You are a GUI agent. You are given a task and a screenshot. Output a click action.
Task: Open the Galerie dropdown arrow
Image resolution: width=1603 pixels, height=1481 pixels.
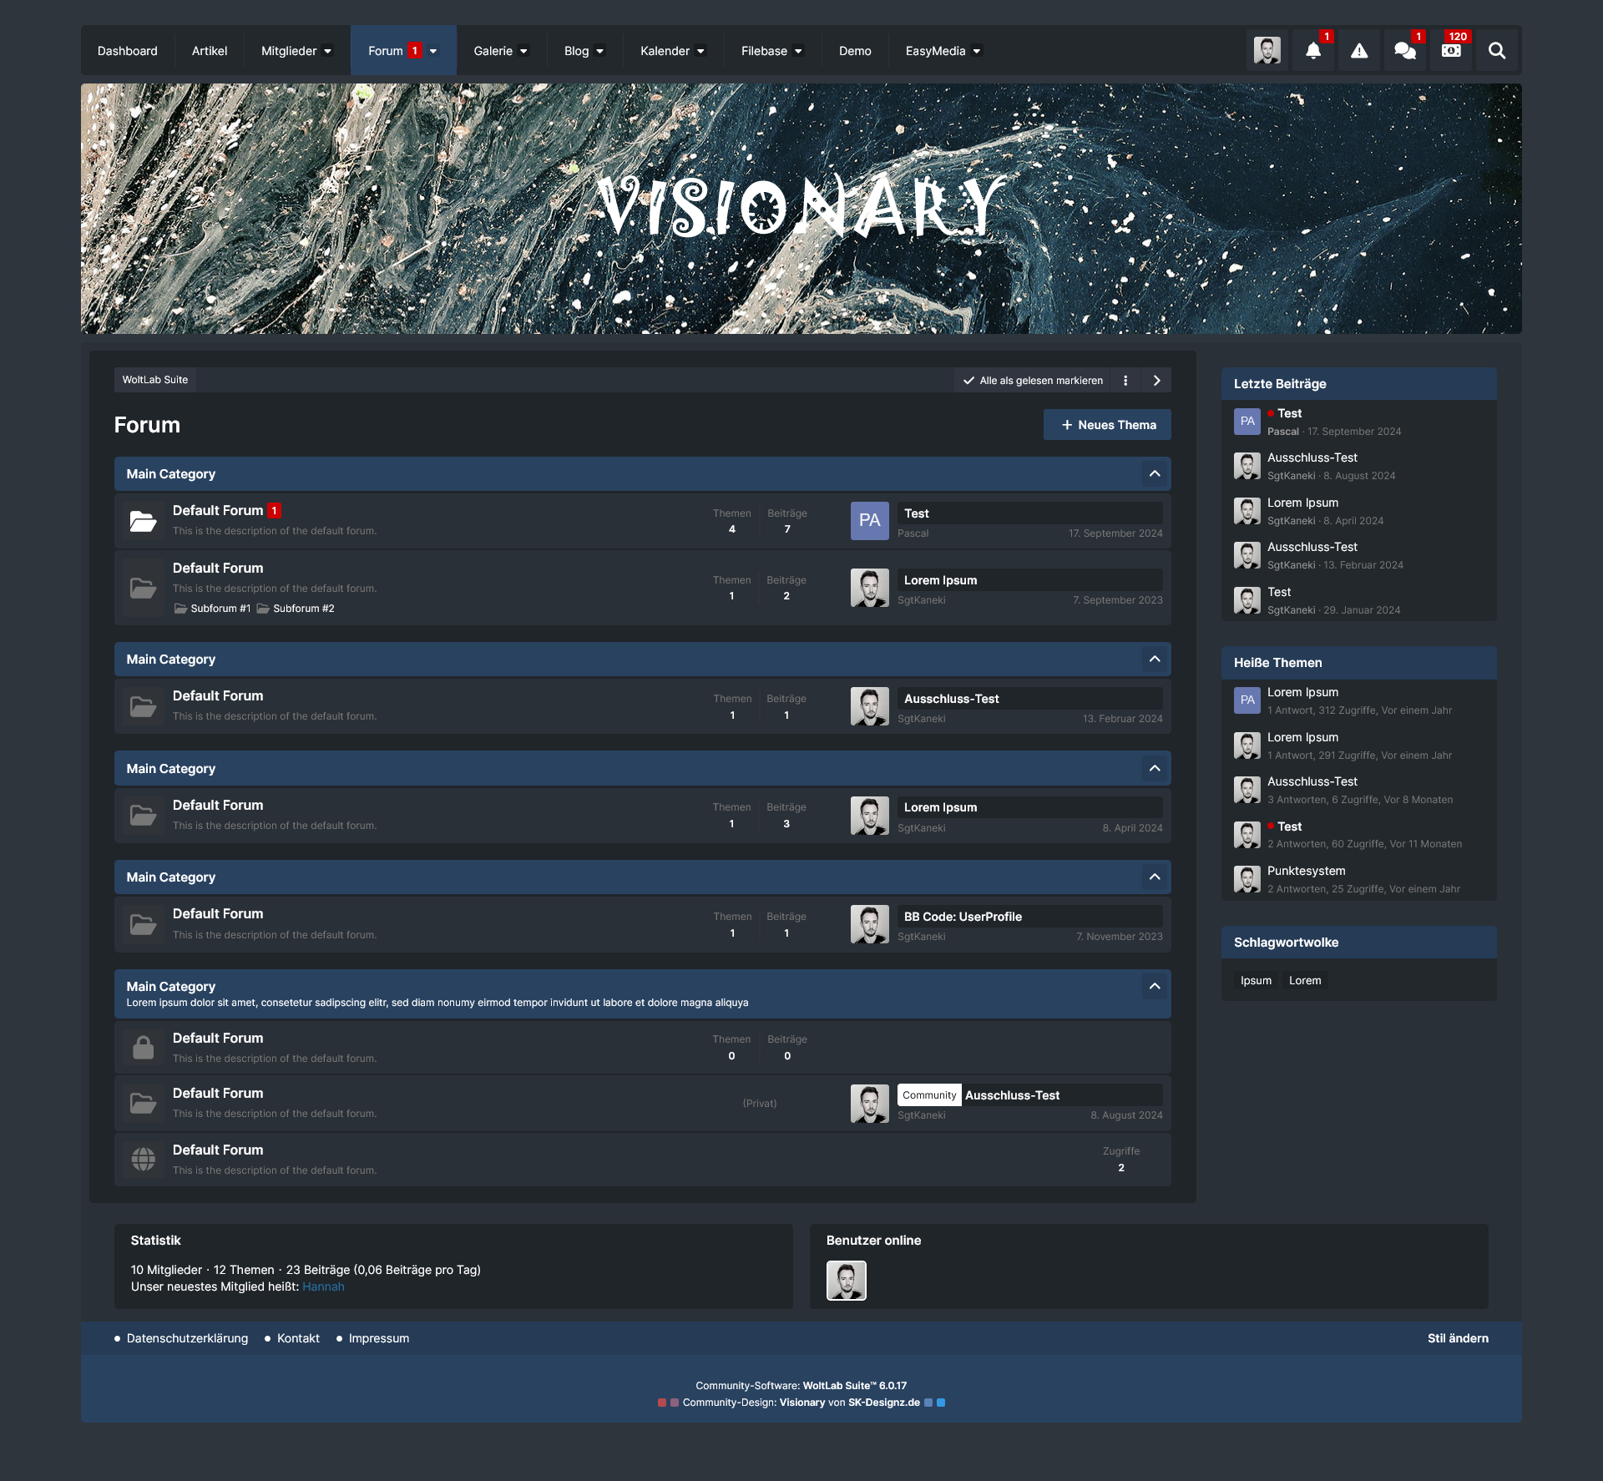(x=523, y=51)
